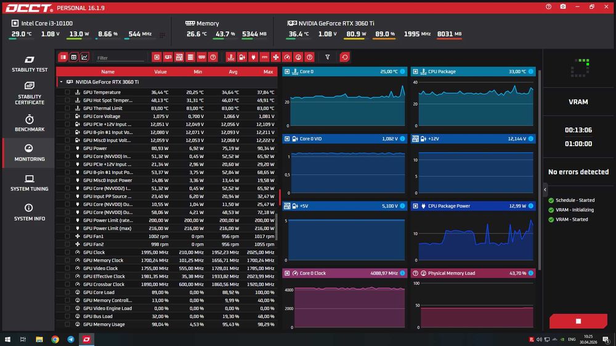The height and width of the screenshot is (346, 616).
Task: Open info for the Core 0 graph
Action: pos(402,71)
